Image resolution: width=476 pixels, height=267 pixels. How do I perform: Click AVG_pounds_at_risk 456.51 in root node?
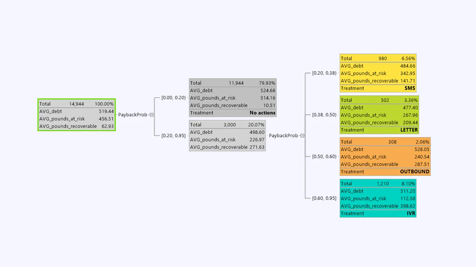click(x=77, y=119)
